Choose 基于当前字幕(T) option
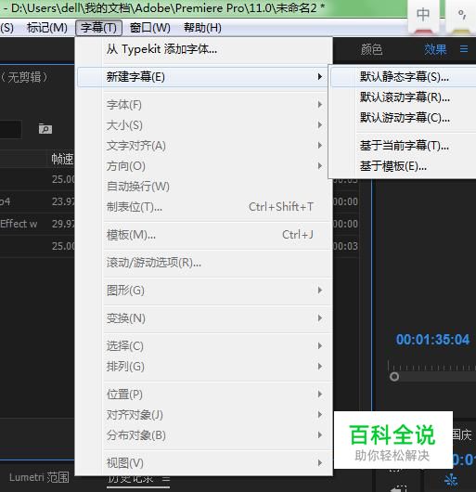 click(x=404, y=146)
